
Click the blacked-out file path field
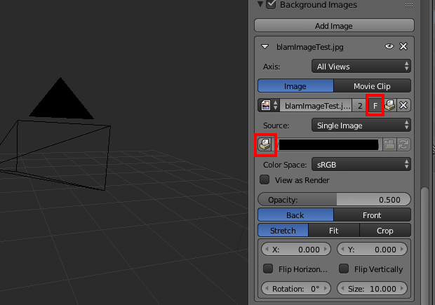(329, 144)
